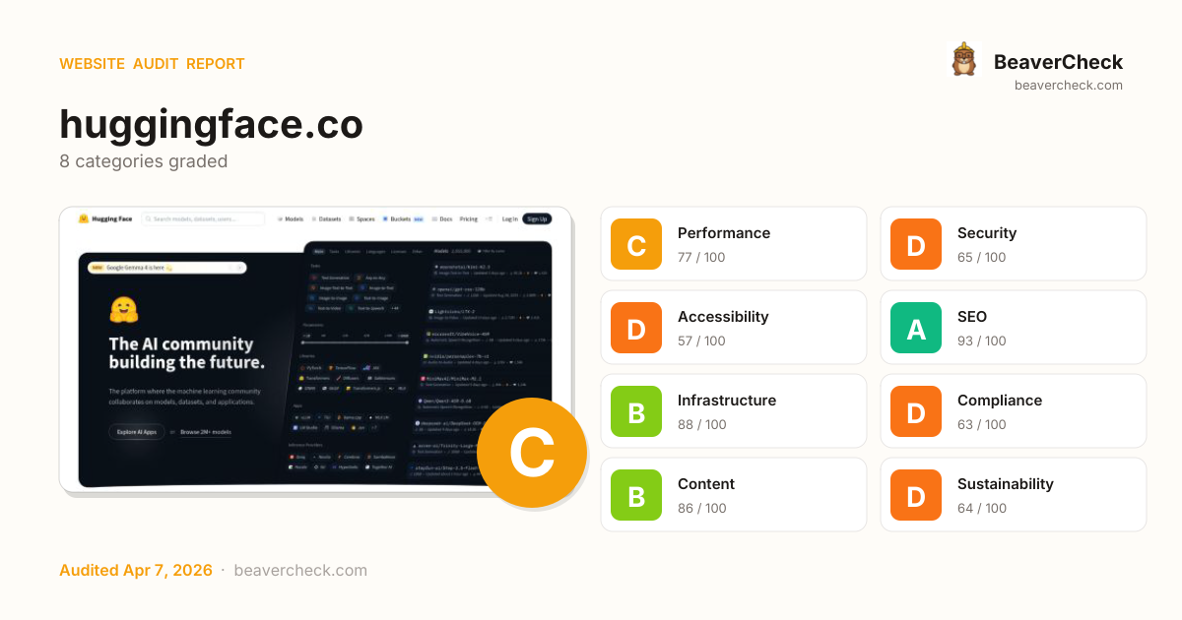1182x620 pixels.
Task: Click the SEO grade A badge
Action: coord(916,328)
